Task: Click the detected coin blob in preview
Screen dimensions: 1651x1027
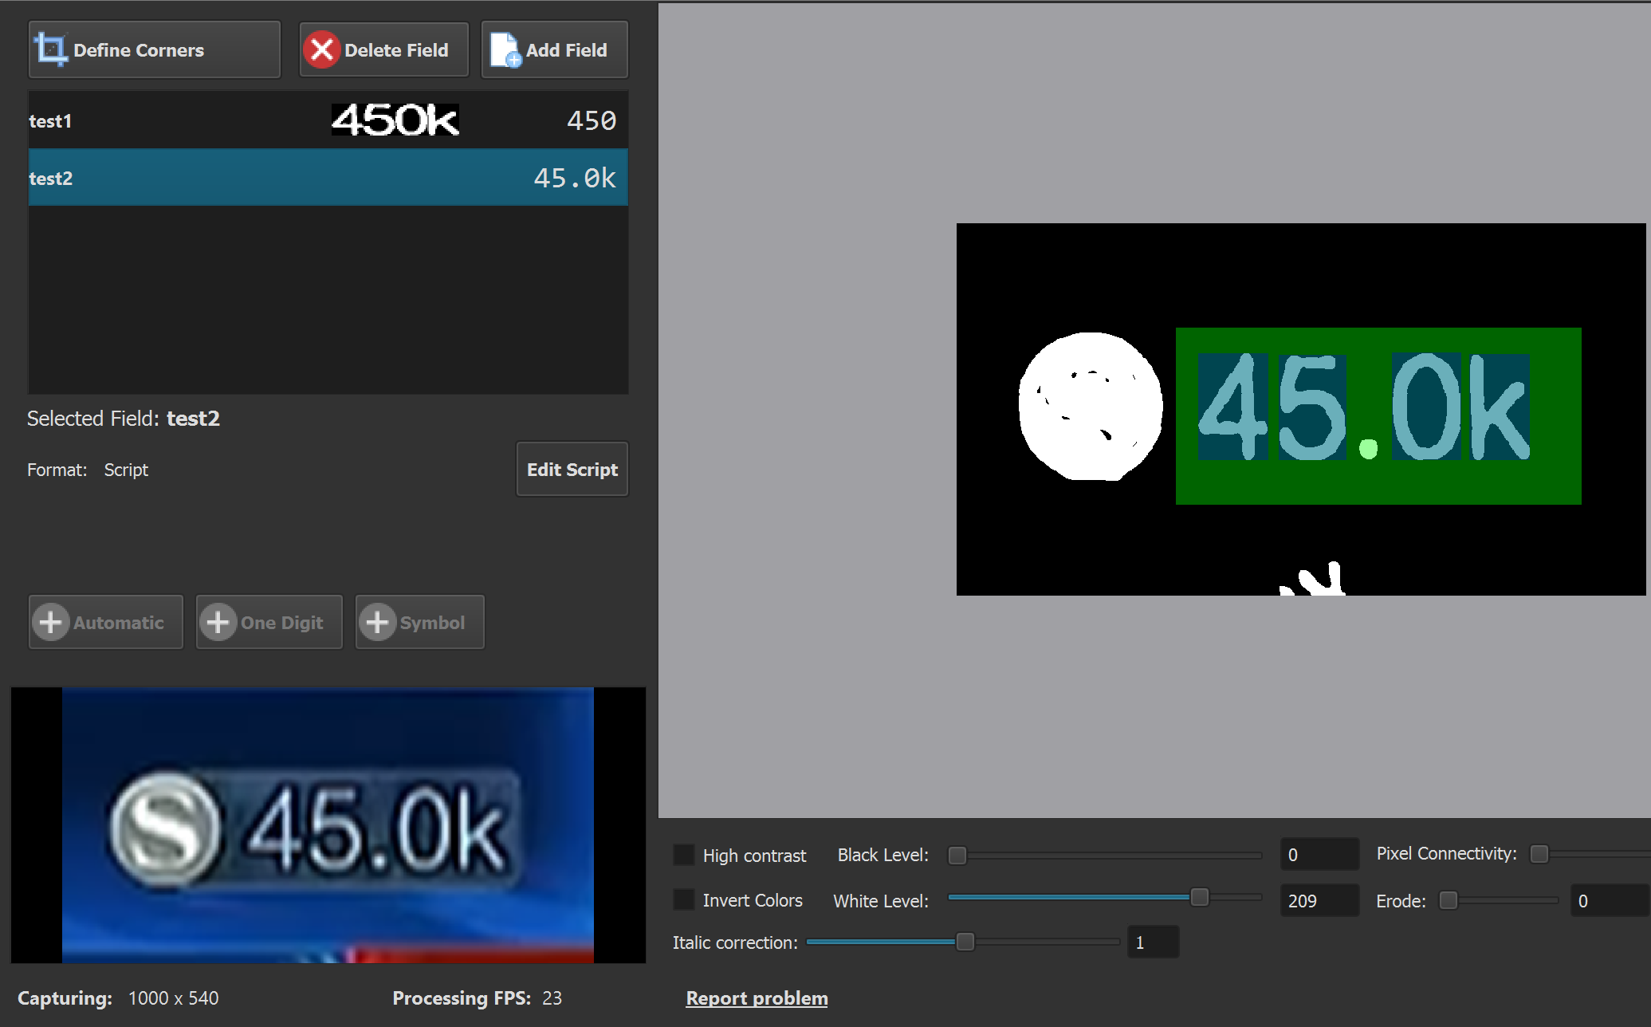Action: 1090,407
